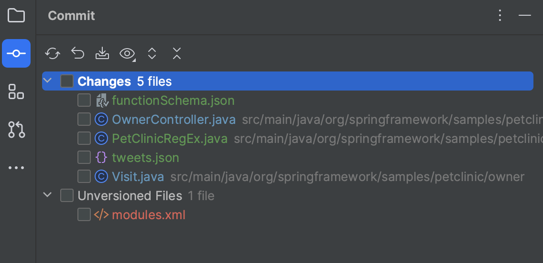Open the Structure tool window icon
Screen dimensions: 543x263
tap(16, 91)
